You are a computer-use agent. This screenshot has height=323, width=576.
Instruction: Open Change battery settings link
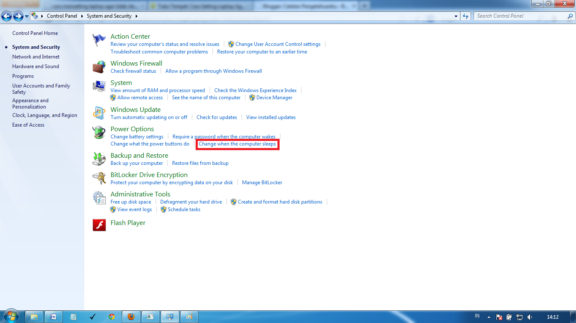137,137
